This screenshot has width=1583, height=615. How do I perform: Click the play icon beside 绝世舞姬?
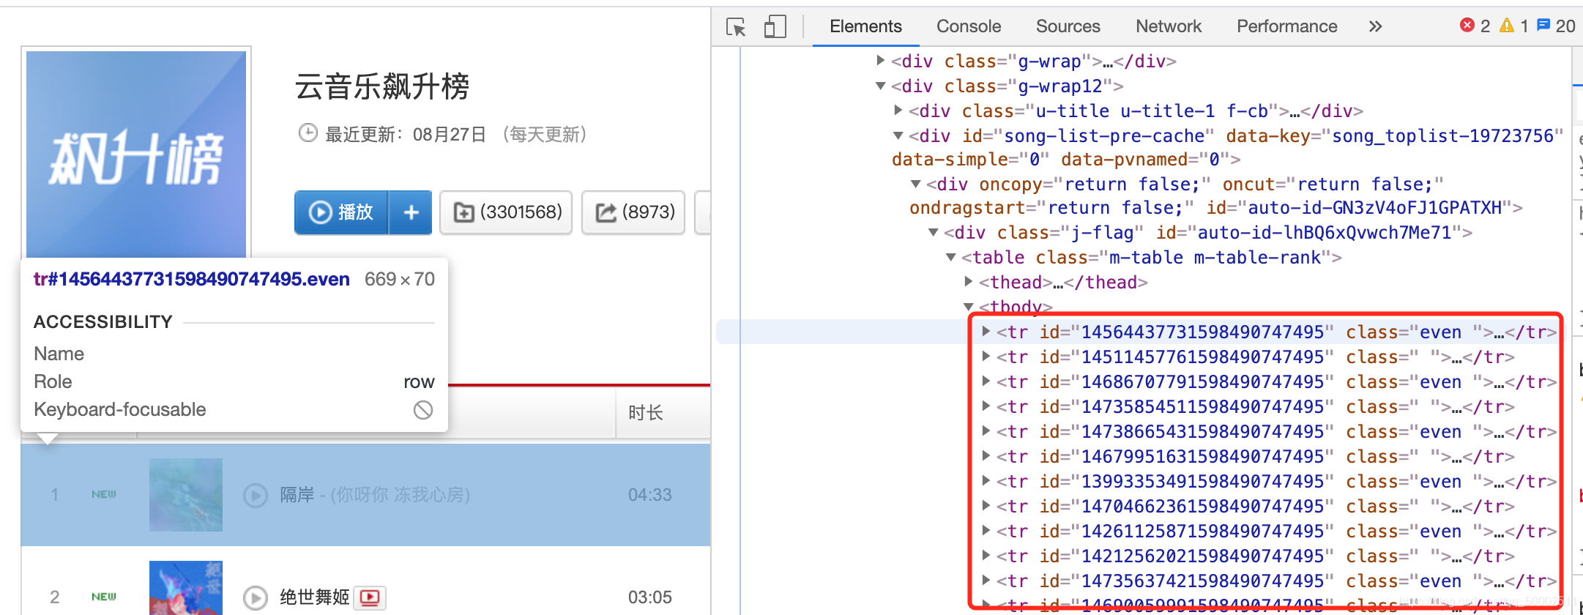(256, 598)
